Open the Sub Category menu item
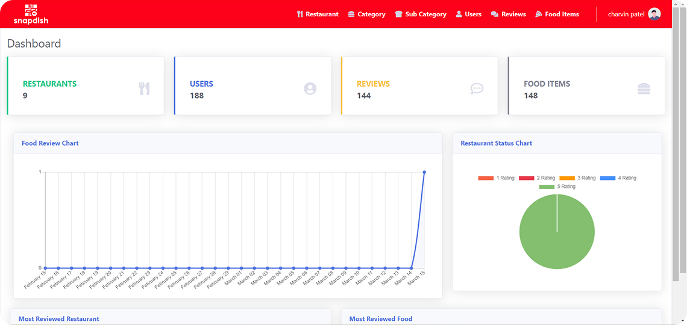This screenshot has width=687, height=325. (426, 14)
